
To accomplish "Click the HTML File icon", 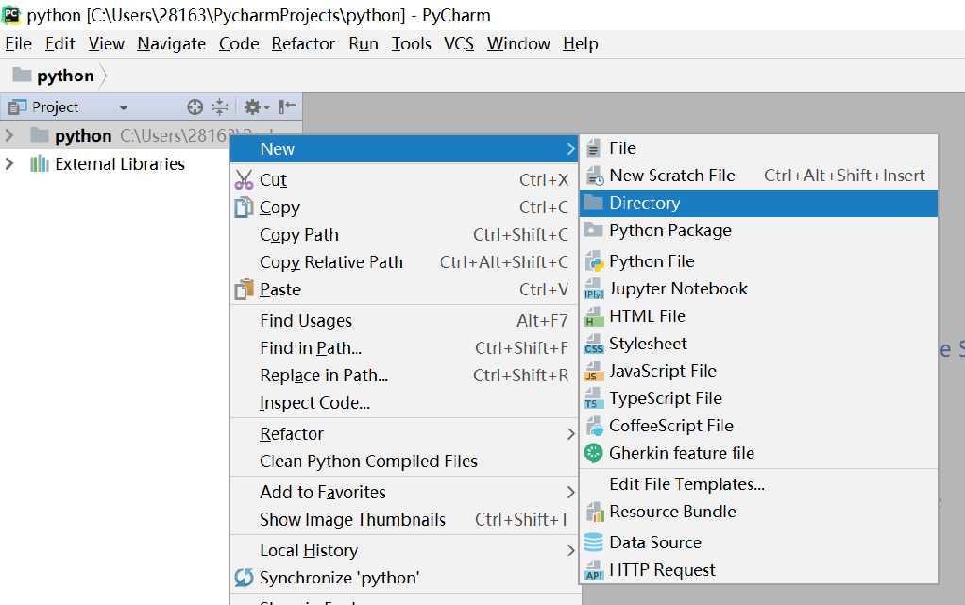I will 594,316.
